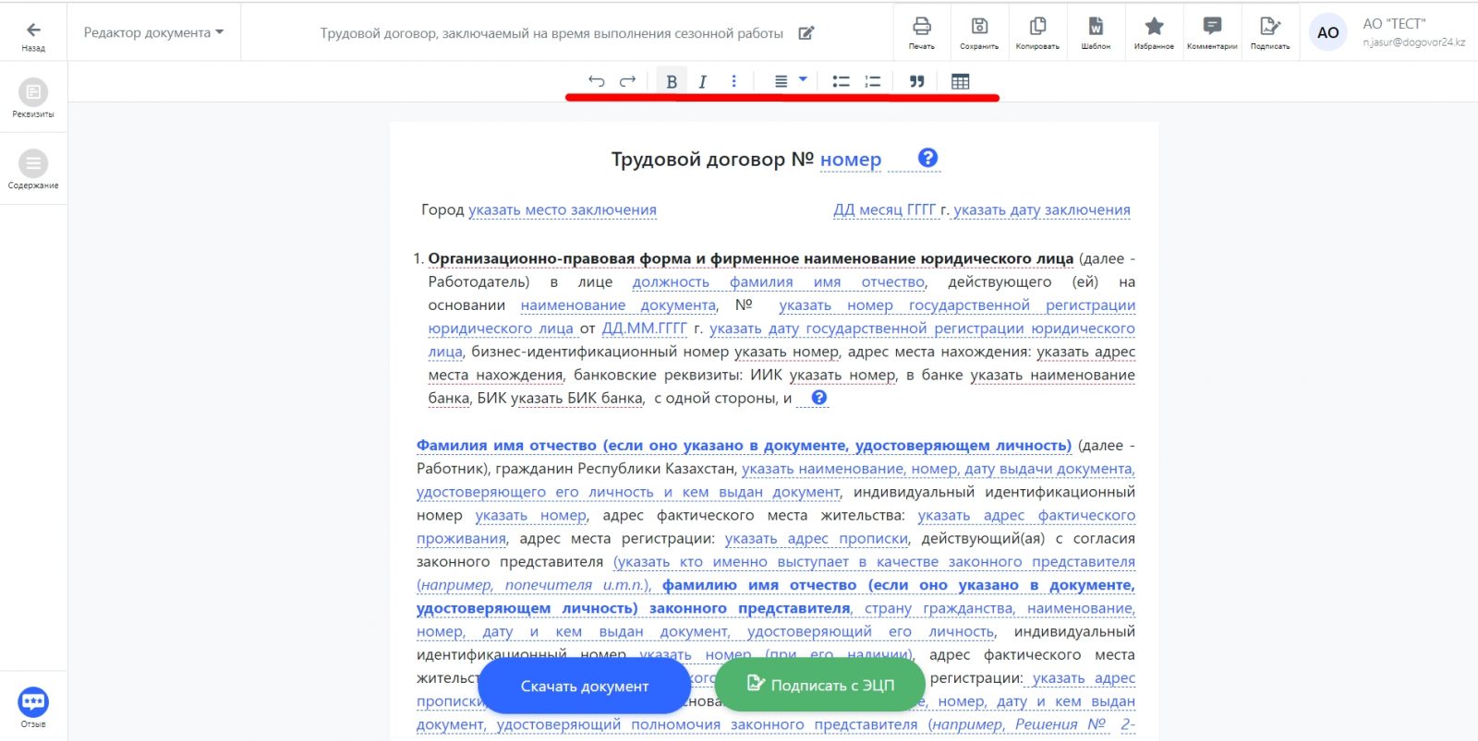Click 'ДД.ММ.ГГГГ' registration date placeholder

click(645, 329)
